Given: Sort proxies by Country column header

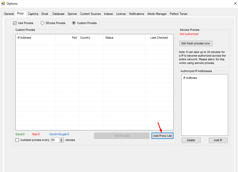Looking at the screenshot, I should [91, 38].
